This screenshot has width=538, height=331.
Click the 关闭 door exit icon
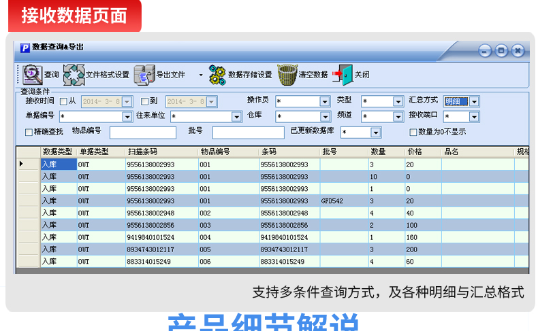tap(343, 75)
